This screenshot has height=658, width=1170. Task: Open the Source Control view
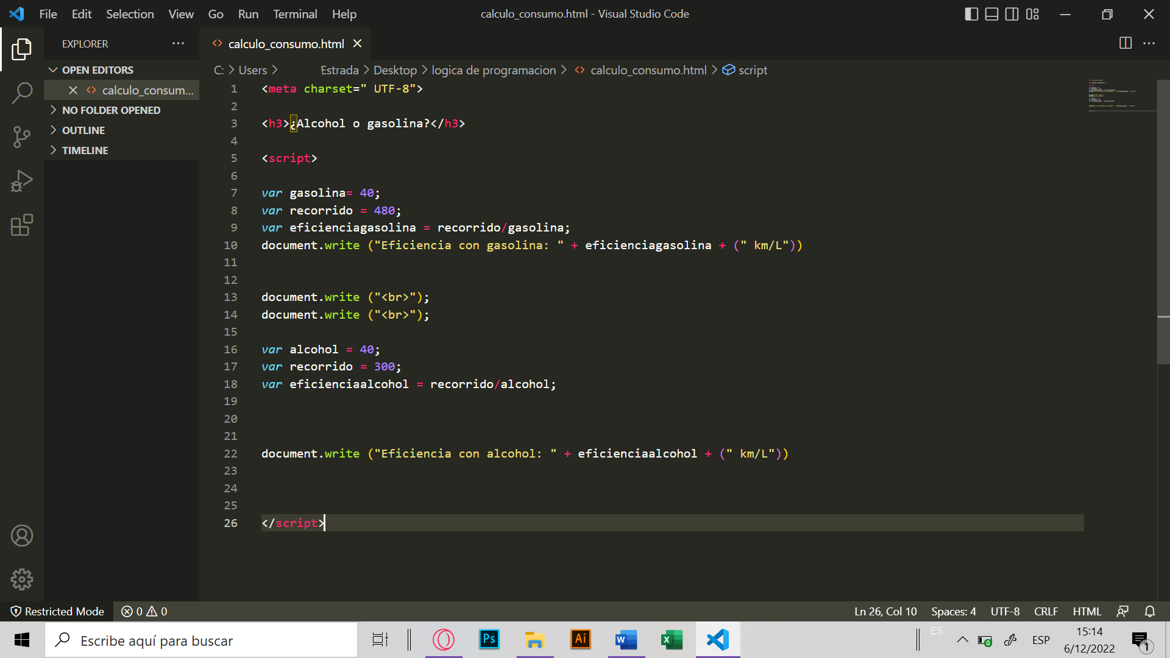click(x=22, y=137)
